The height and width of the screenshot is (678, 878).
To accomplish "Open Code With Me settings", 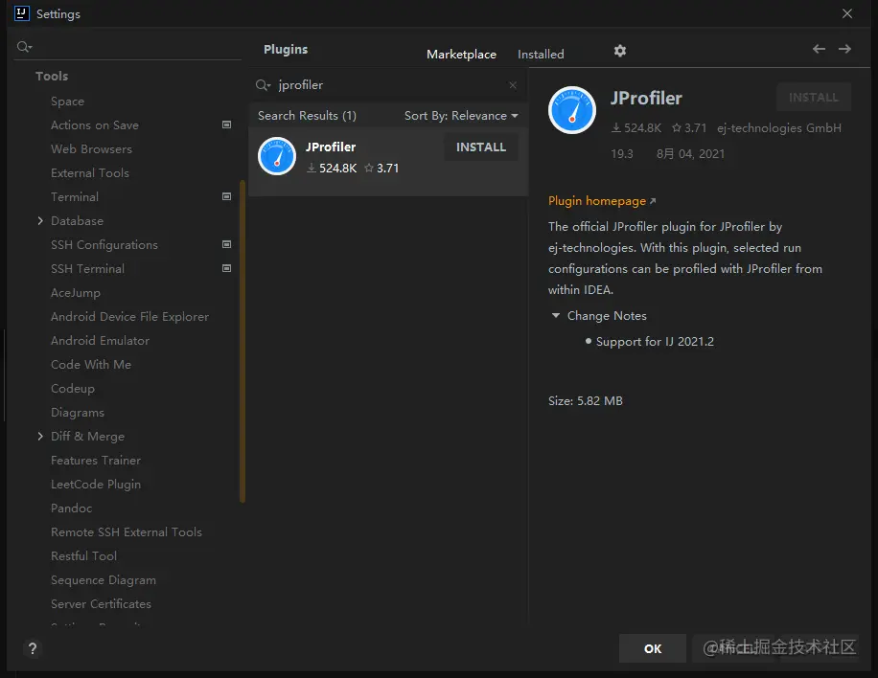I will [91, 365].
